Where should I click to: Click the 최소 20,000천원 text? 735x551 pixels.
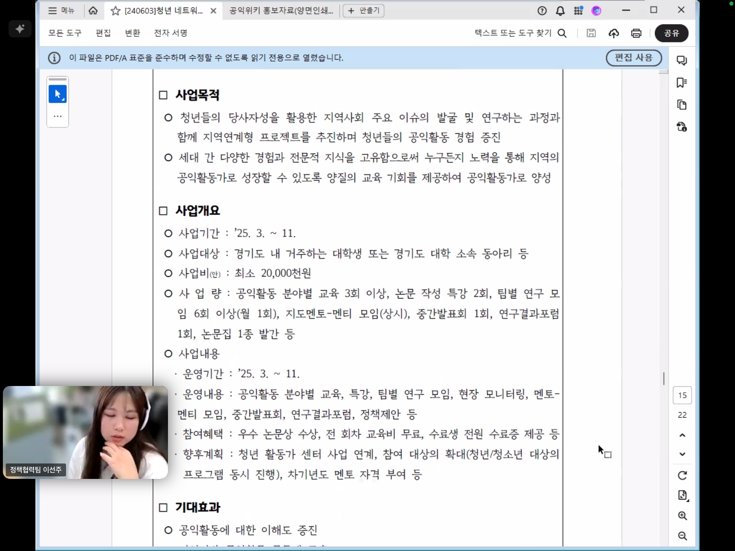[273, 273]
